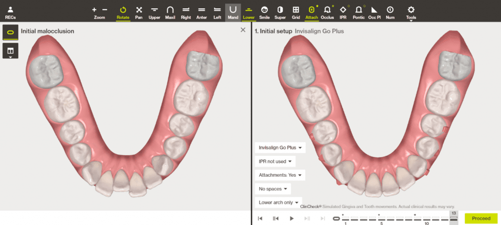Open Lower arch only dropdown

[278, 203]
